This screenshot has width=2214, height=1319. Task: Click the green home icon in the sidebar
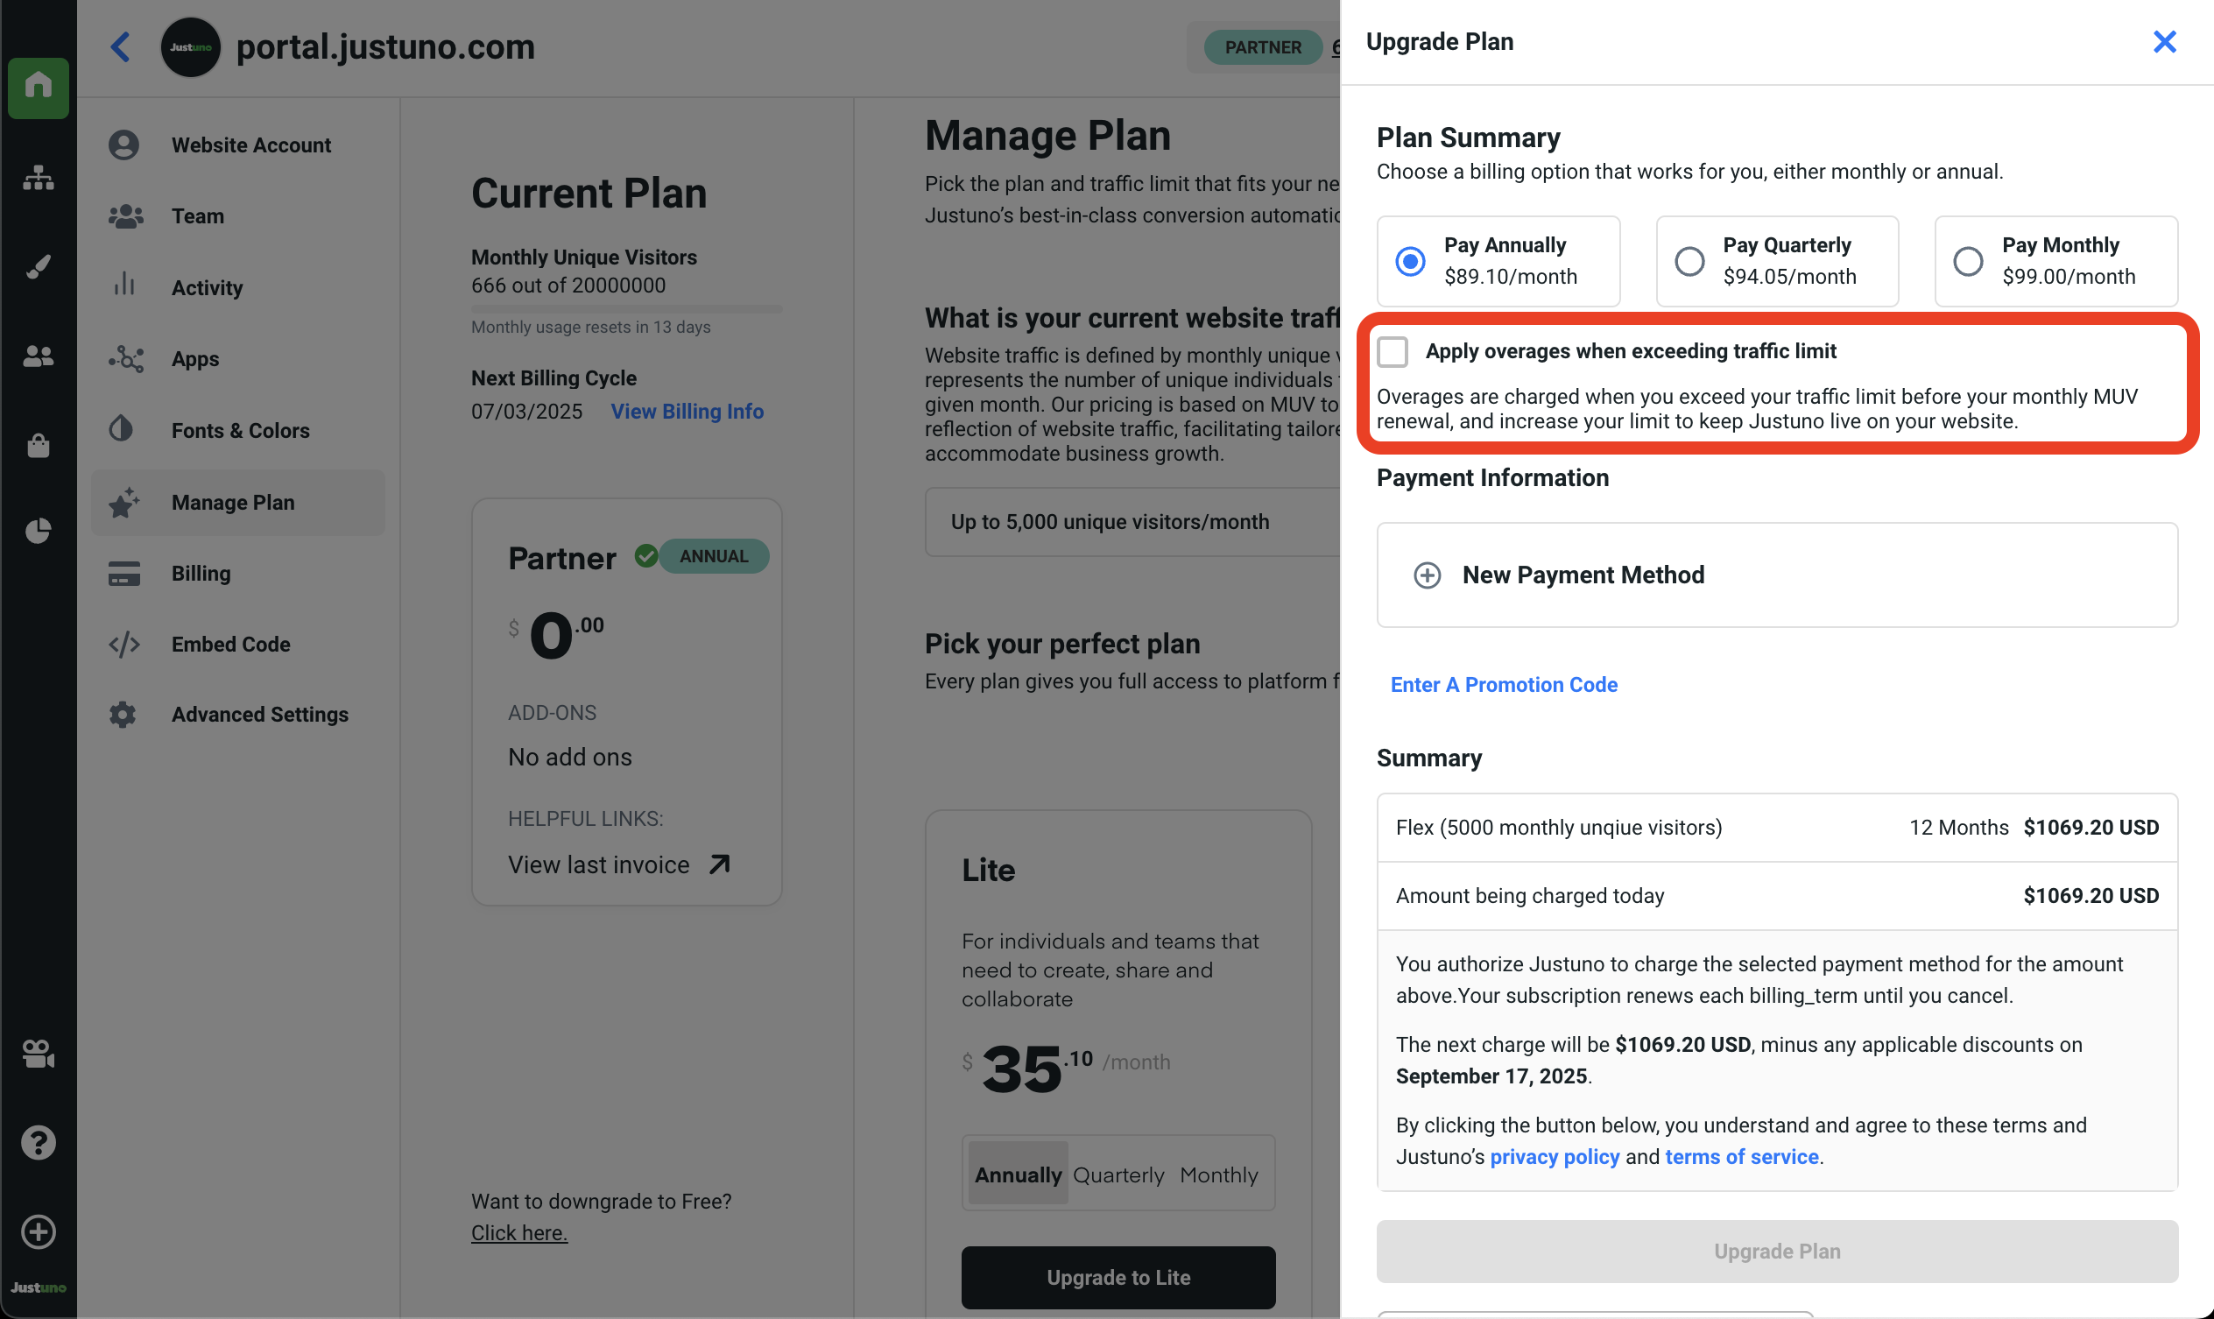tap(39, 87)
